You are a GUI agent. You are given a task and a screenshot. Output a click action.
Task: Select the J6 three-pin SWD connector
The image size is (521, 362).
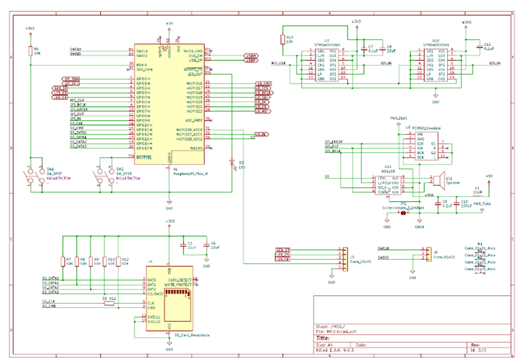(x=422, y=253)
